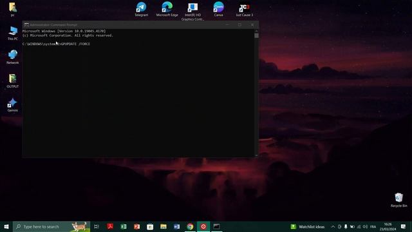The height and width of the screenshot is (232, 412).
Task: Minimize the Command Prompt window
Action: (x=227, y=24)
